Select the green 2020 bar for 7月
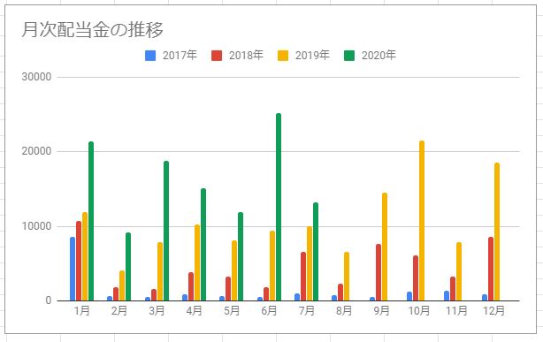 (316, 251)
